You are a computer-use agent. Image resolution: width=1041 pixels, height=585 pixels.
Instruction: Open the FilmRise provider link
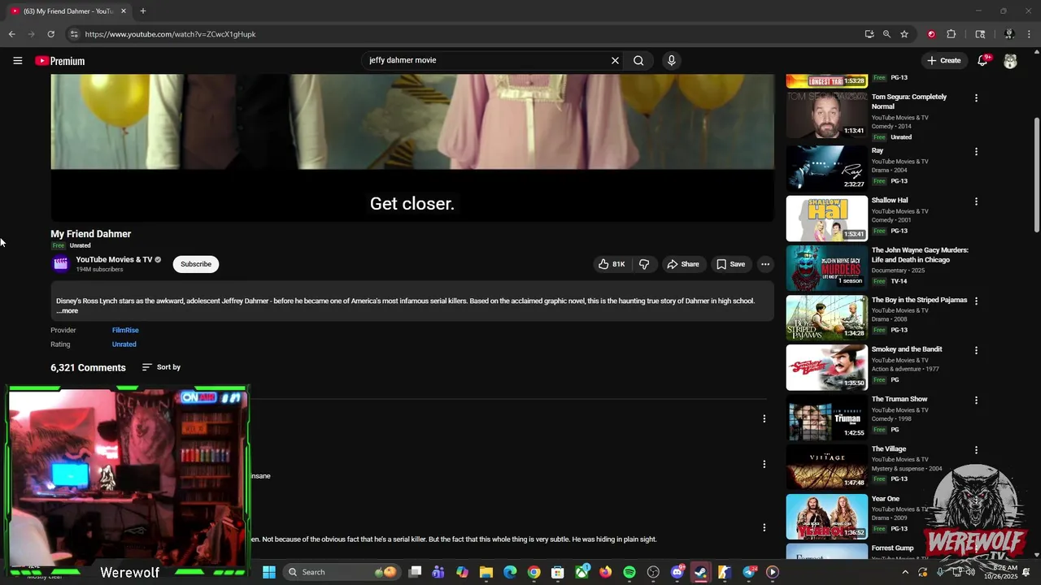(125, 331)
